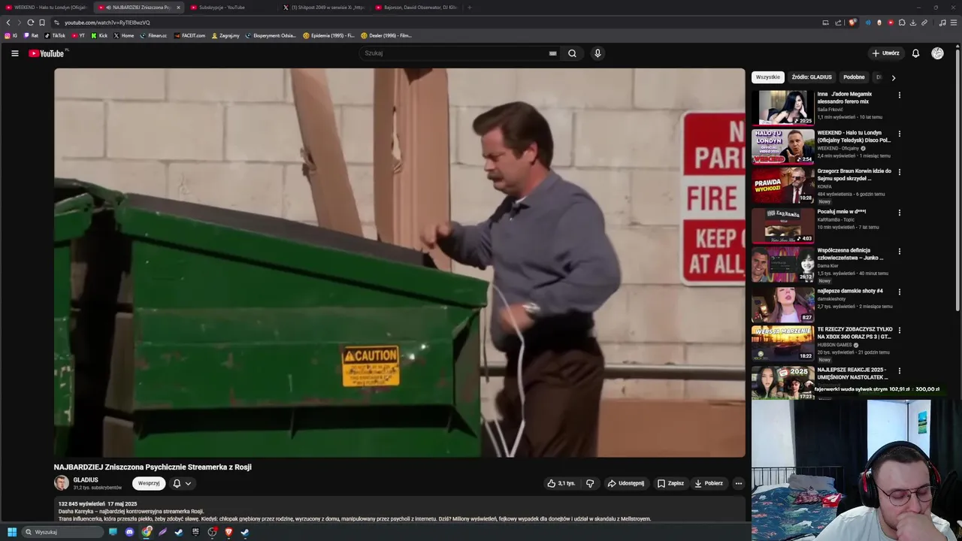Open the Grzegorz Braun Korwin video thumbnail
The width and height of the screenshot is (962, 541).
coord(783,185)
